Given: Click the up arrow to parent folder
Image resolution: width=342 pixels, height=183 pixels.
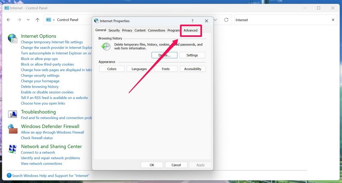Looking at the screenshot, I should coord(38,20).
